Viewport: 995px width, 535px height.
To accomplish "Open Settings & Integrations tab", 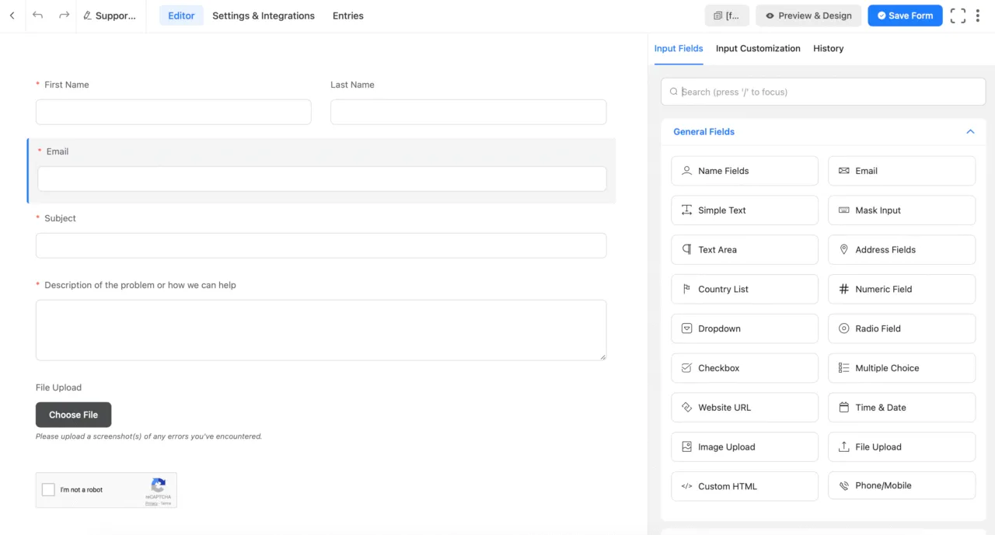I will (264, 16).
